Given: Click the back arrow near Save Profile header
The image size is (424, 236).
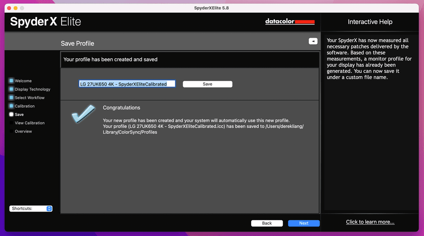Looking at the screenshot, I should click(313, 41).
